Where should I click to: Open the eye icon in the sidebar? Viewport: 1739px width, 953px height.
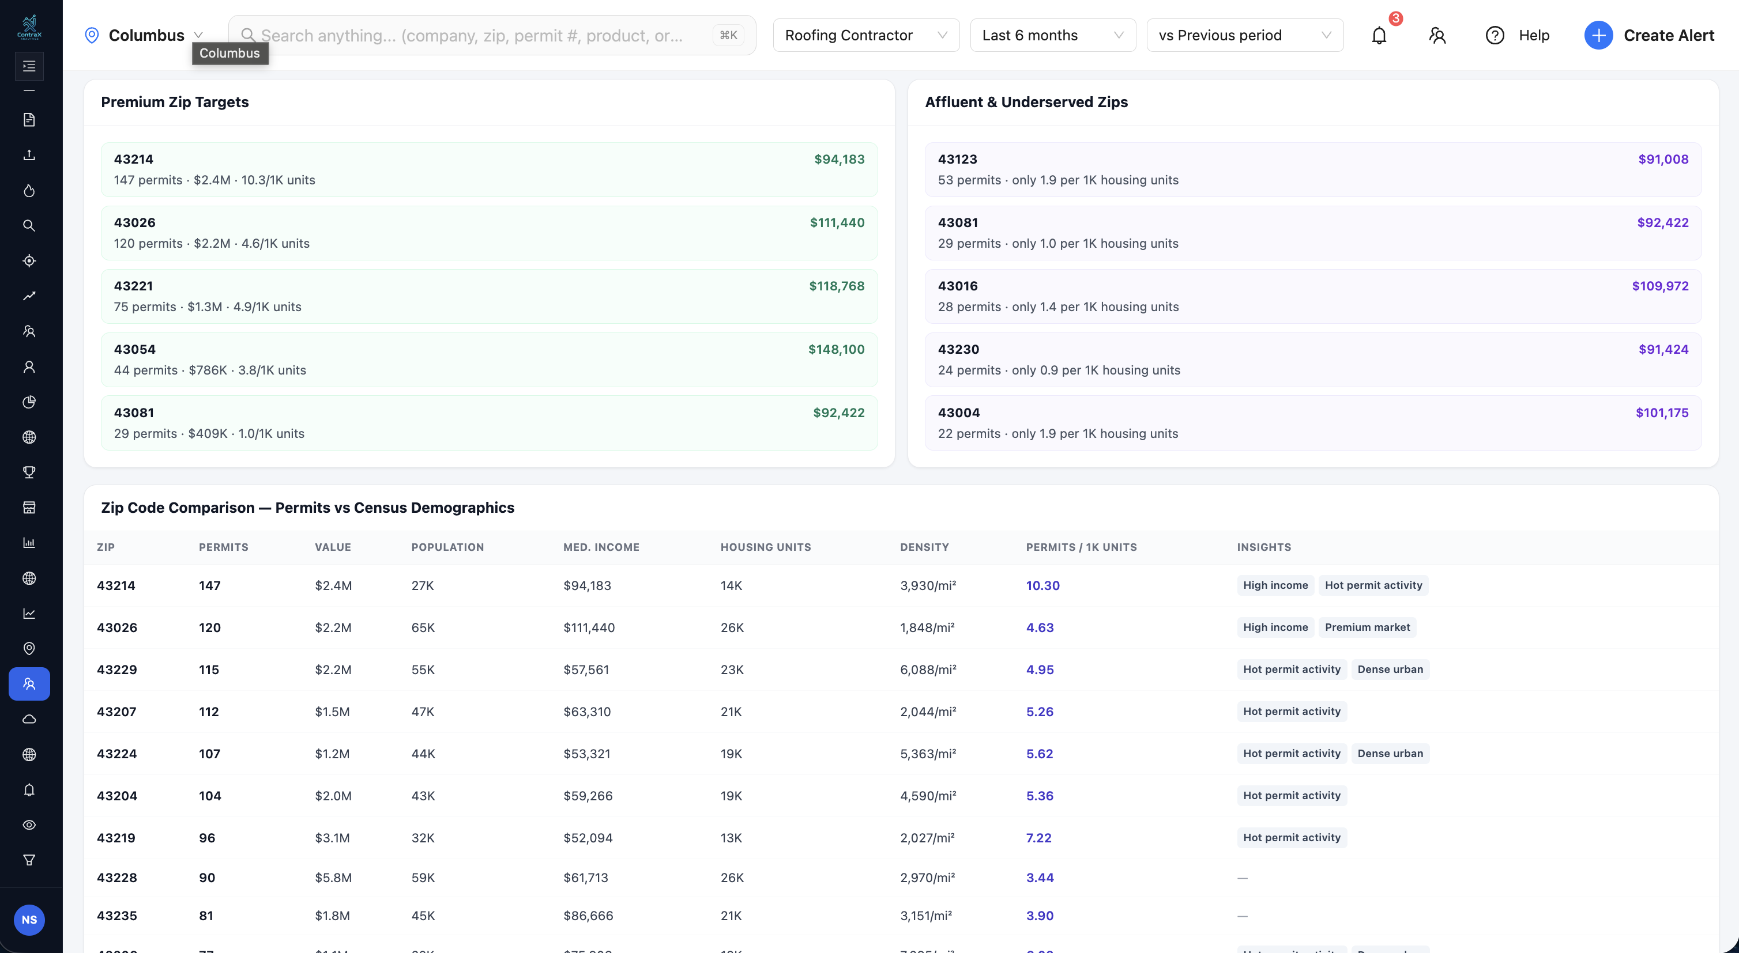click(x=29, y=825)
